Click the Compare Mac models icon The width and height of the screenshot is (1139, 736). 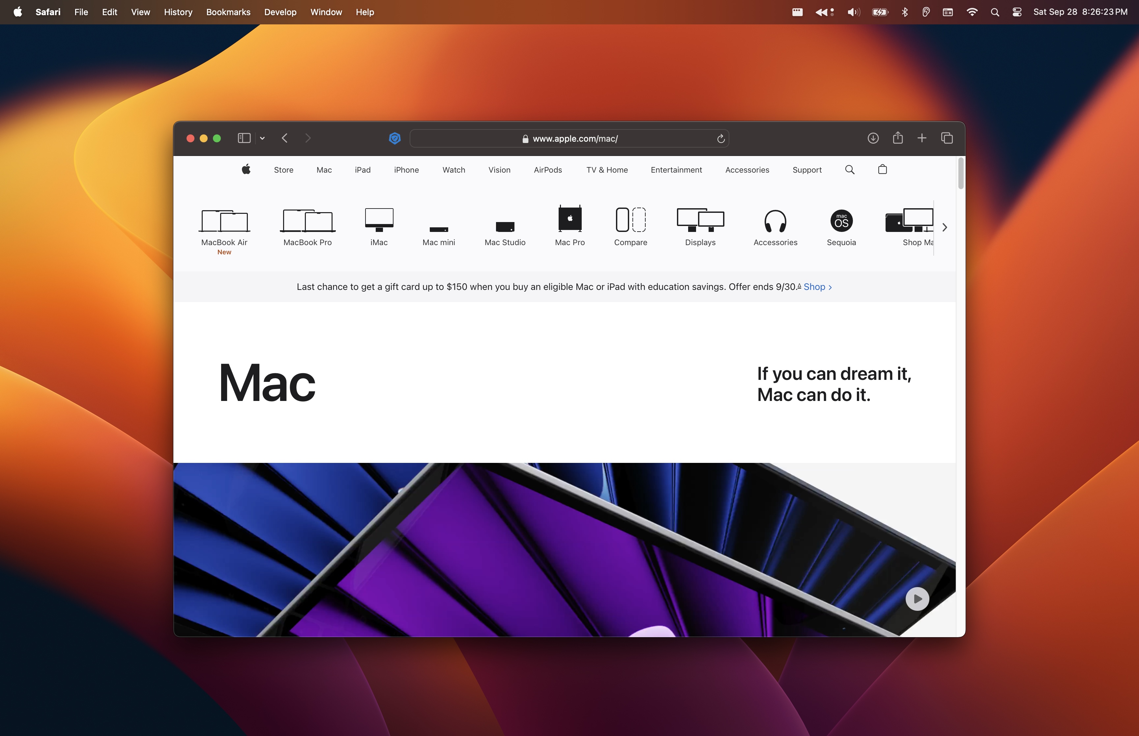[x=630, y=227]
